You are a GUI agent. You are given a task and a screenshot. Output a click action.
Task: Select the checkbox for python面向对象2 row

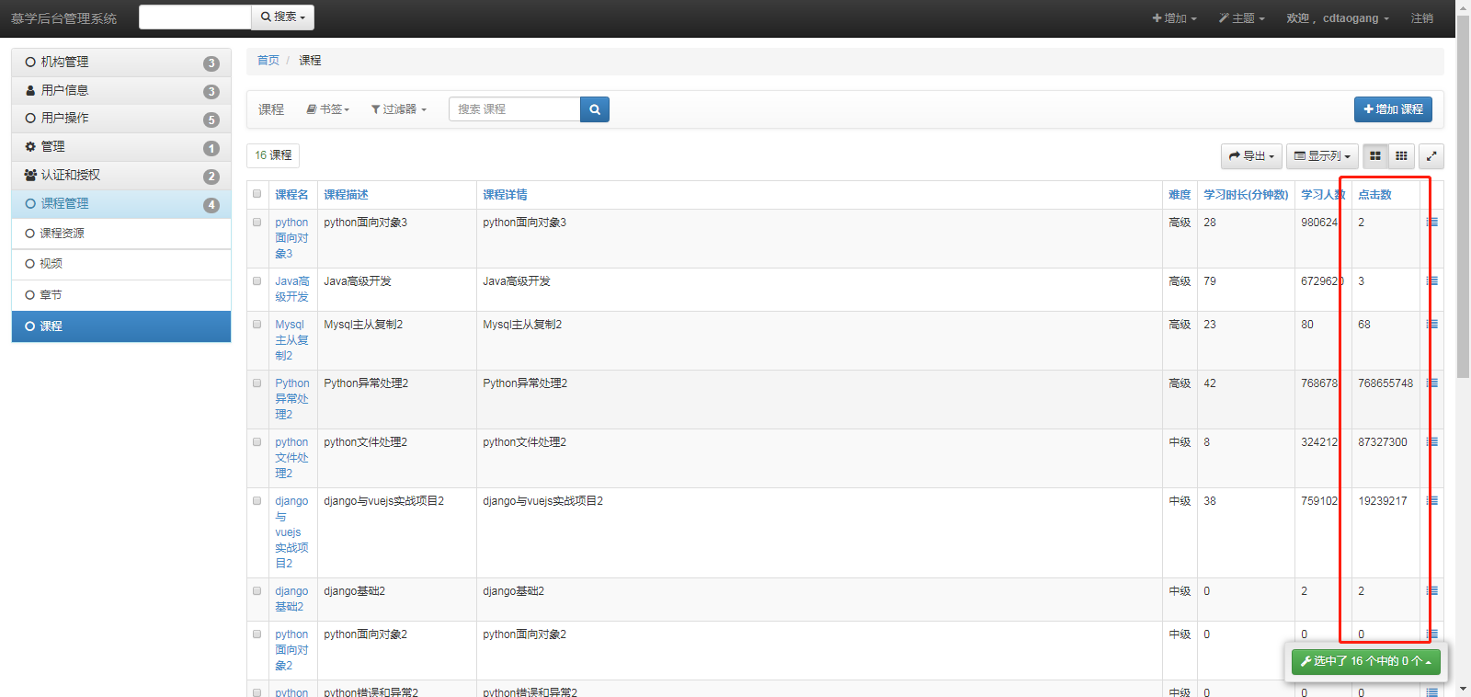(x=257, y=634)
